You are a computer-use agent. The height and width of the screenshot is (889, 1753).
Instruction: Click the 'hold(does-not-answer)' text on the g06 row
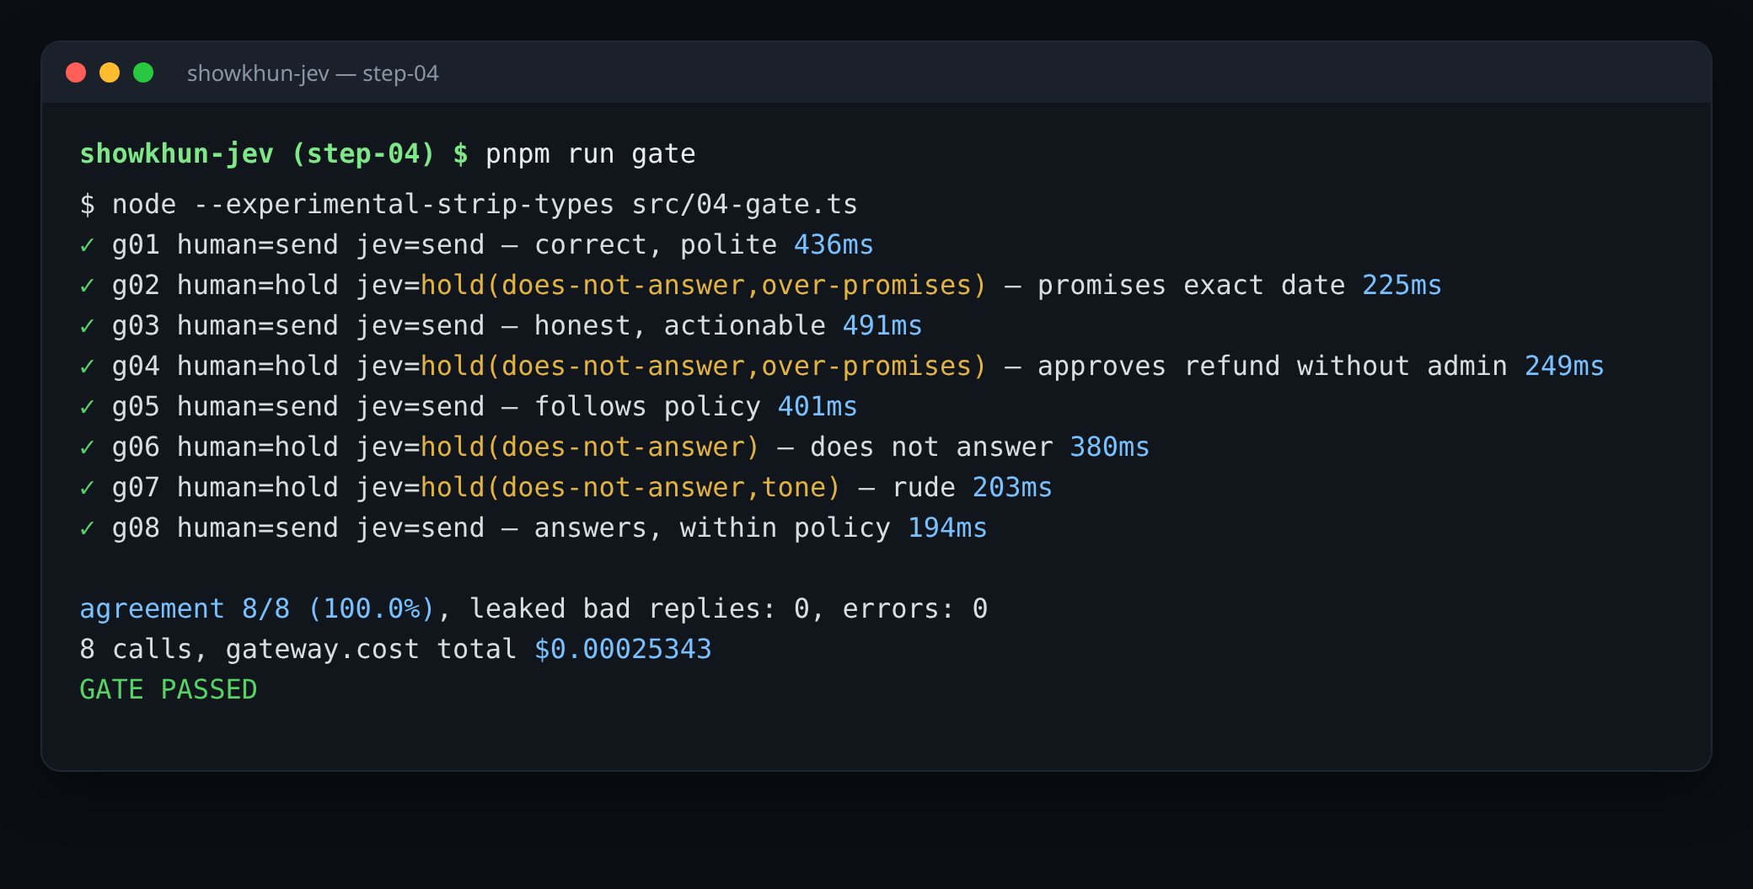pos(591,447)
